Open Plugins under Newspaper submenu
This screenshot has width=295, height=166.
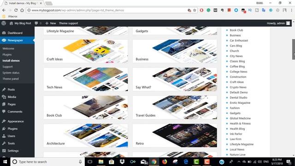pos(7,54)
